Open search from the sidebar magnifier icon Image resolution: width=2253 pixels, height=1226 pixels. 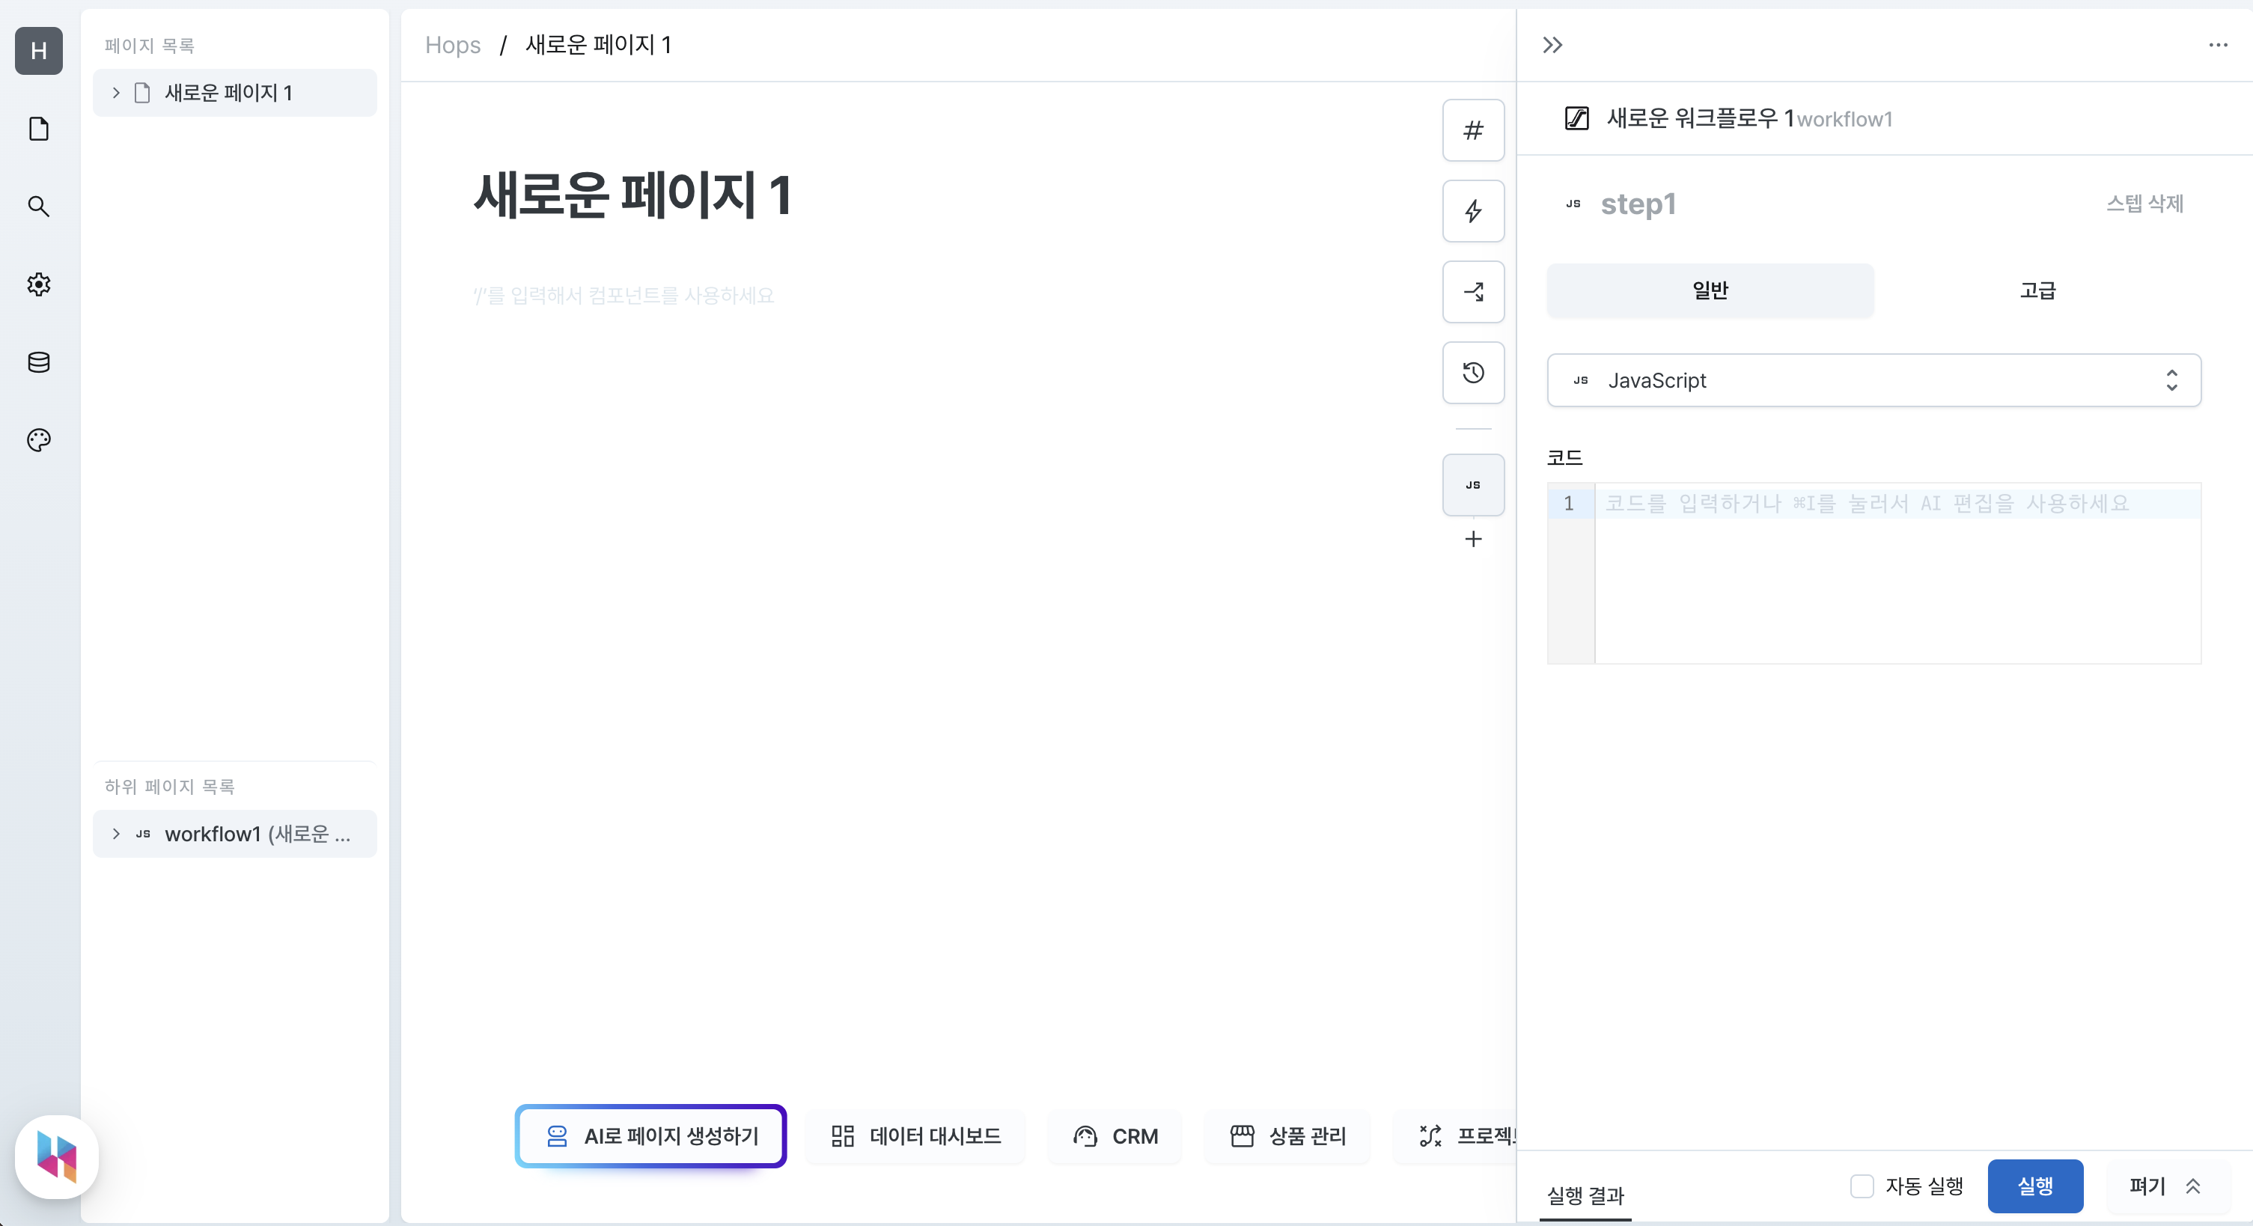coord(38,207)
